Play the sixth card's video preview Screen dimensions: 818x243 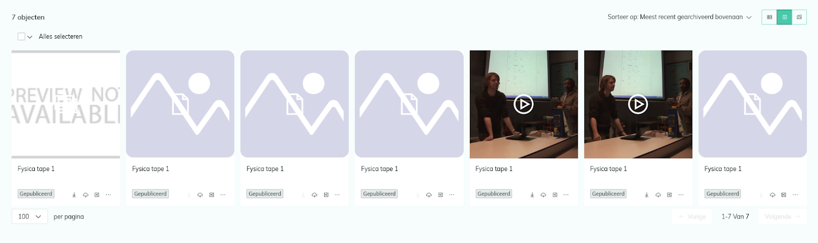pyautogui.click(x=638, y=104)
